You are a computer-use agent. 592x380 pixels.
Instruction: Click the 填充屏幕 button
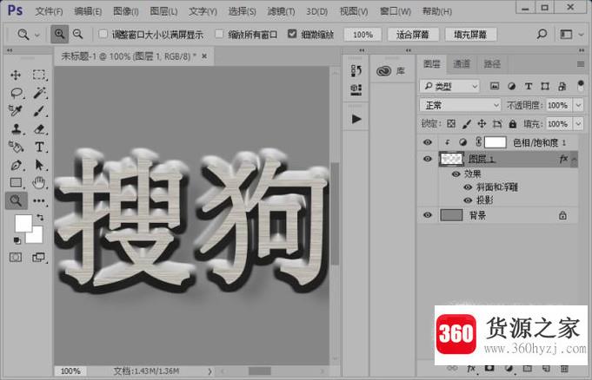coord(470,35)
